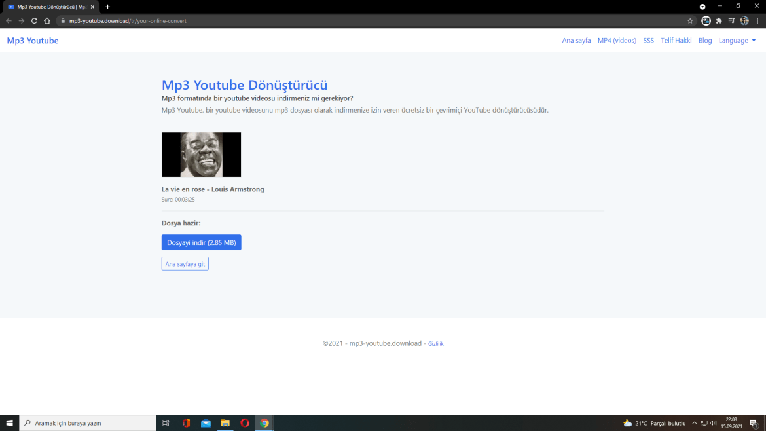Click the Louis Armstrong video thumbnail

[201, 155]
